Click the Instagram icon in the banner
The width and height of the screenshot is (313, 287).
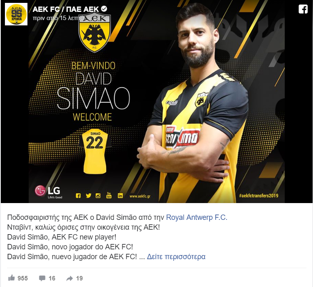point(98,196)
